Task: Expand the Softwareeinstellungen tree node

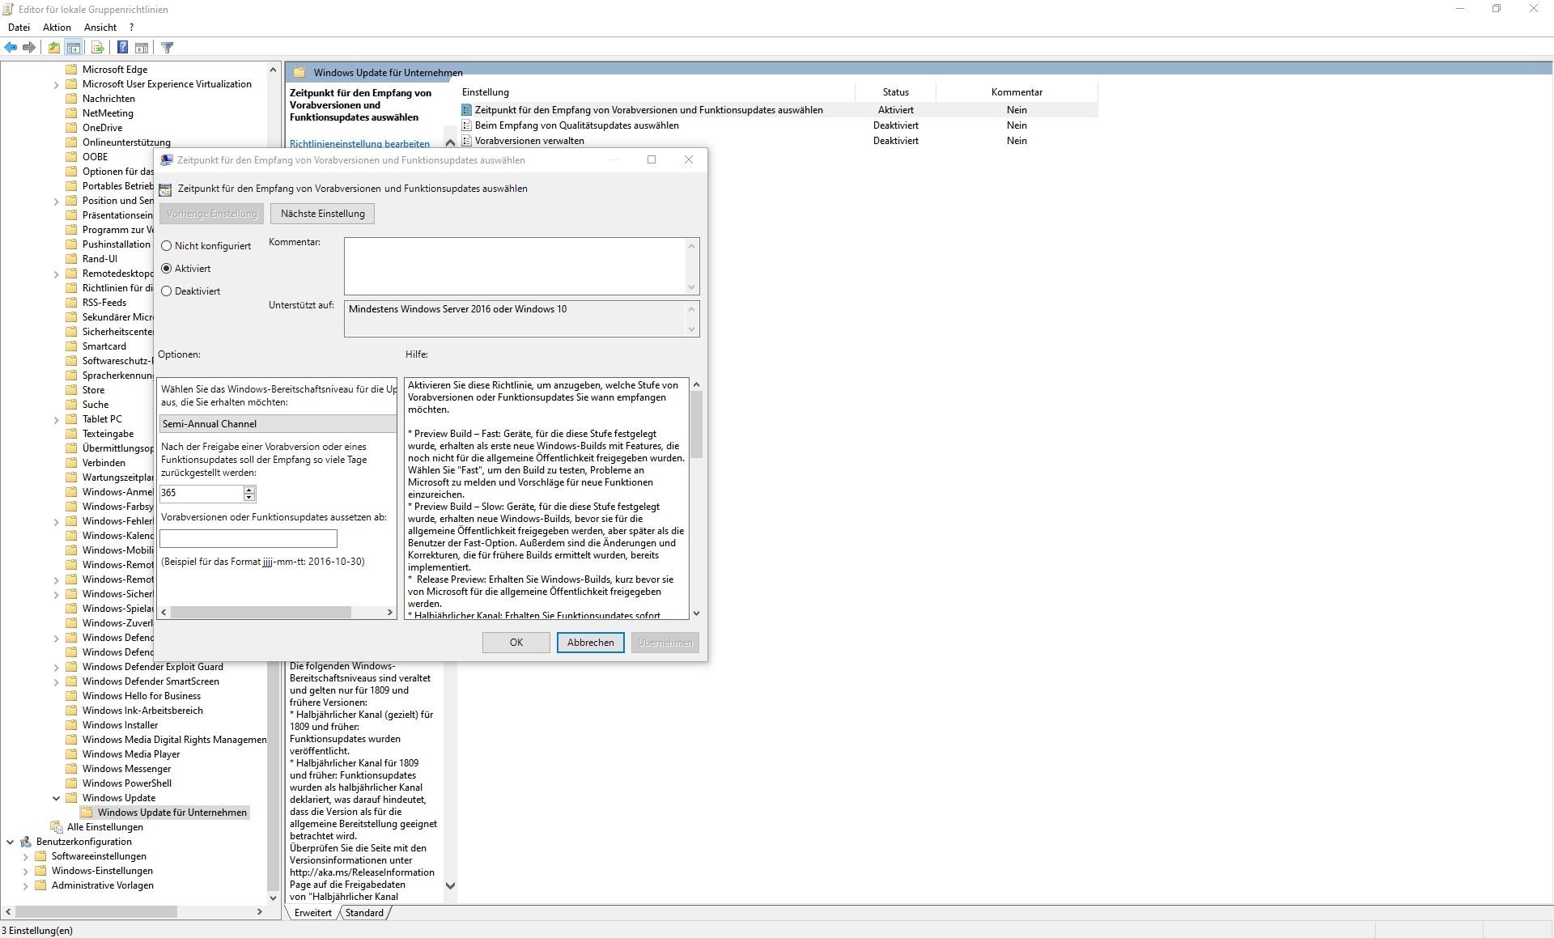Action: coord(25,856)
